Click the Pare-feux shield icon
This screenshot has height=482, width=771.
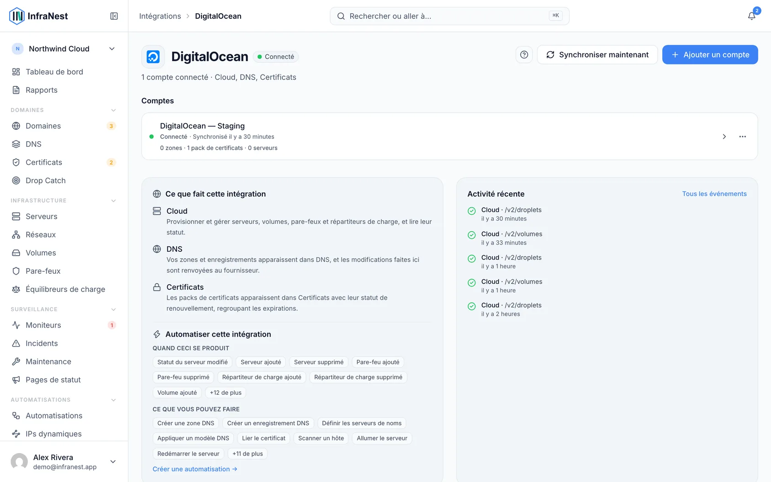coord(16,271)
